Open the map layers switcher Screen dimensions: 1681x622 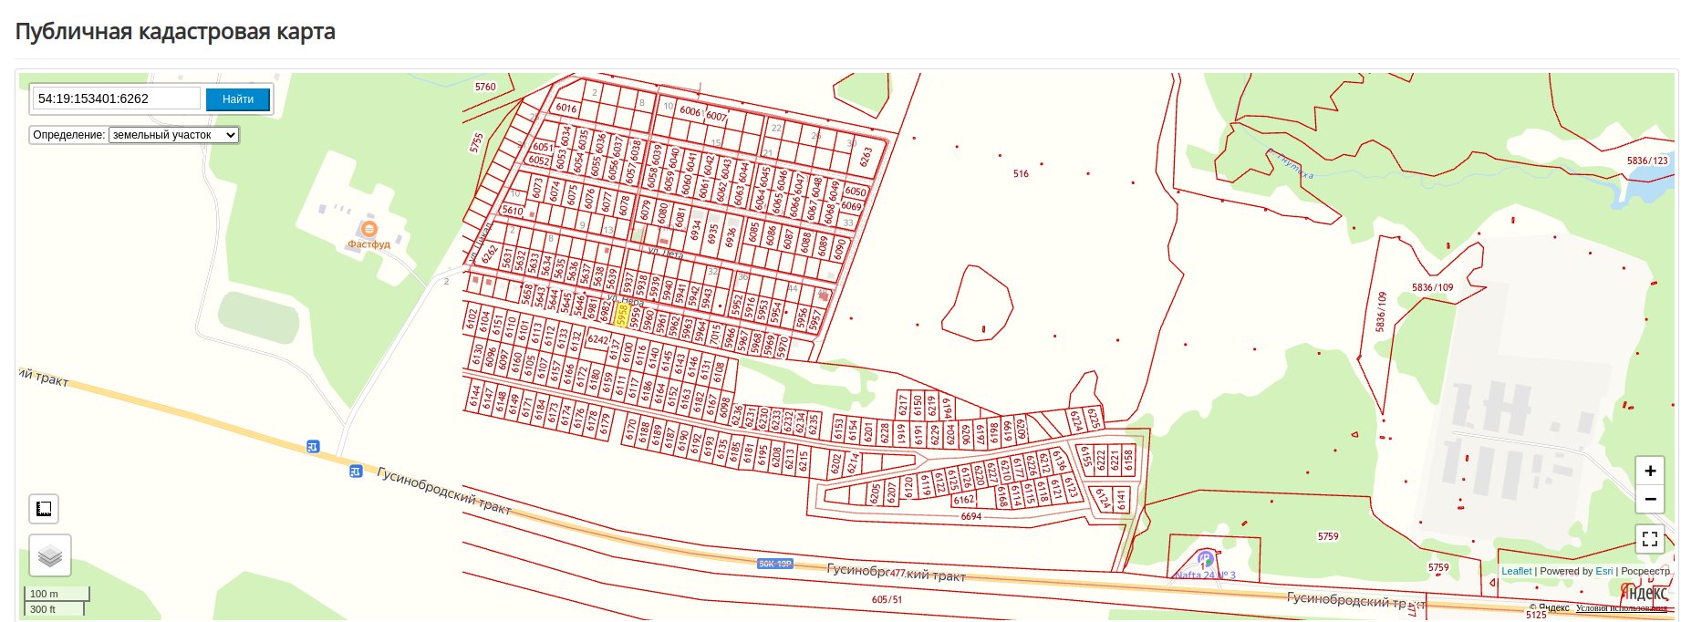[x=50, y=555]
